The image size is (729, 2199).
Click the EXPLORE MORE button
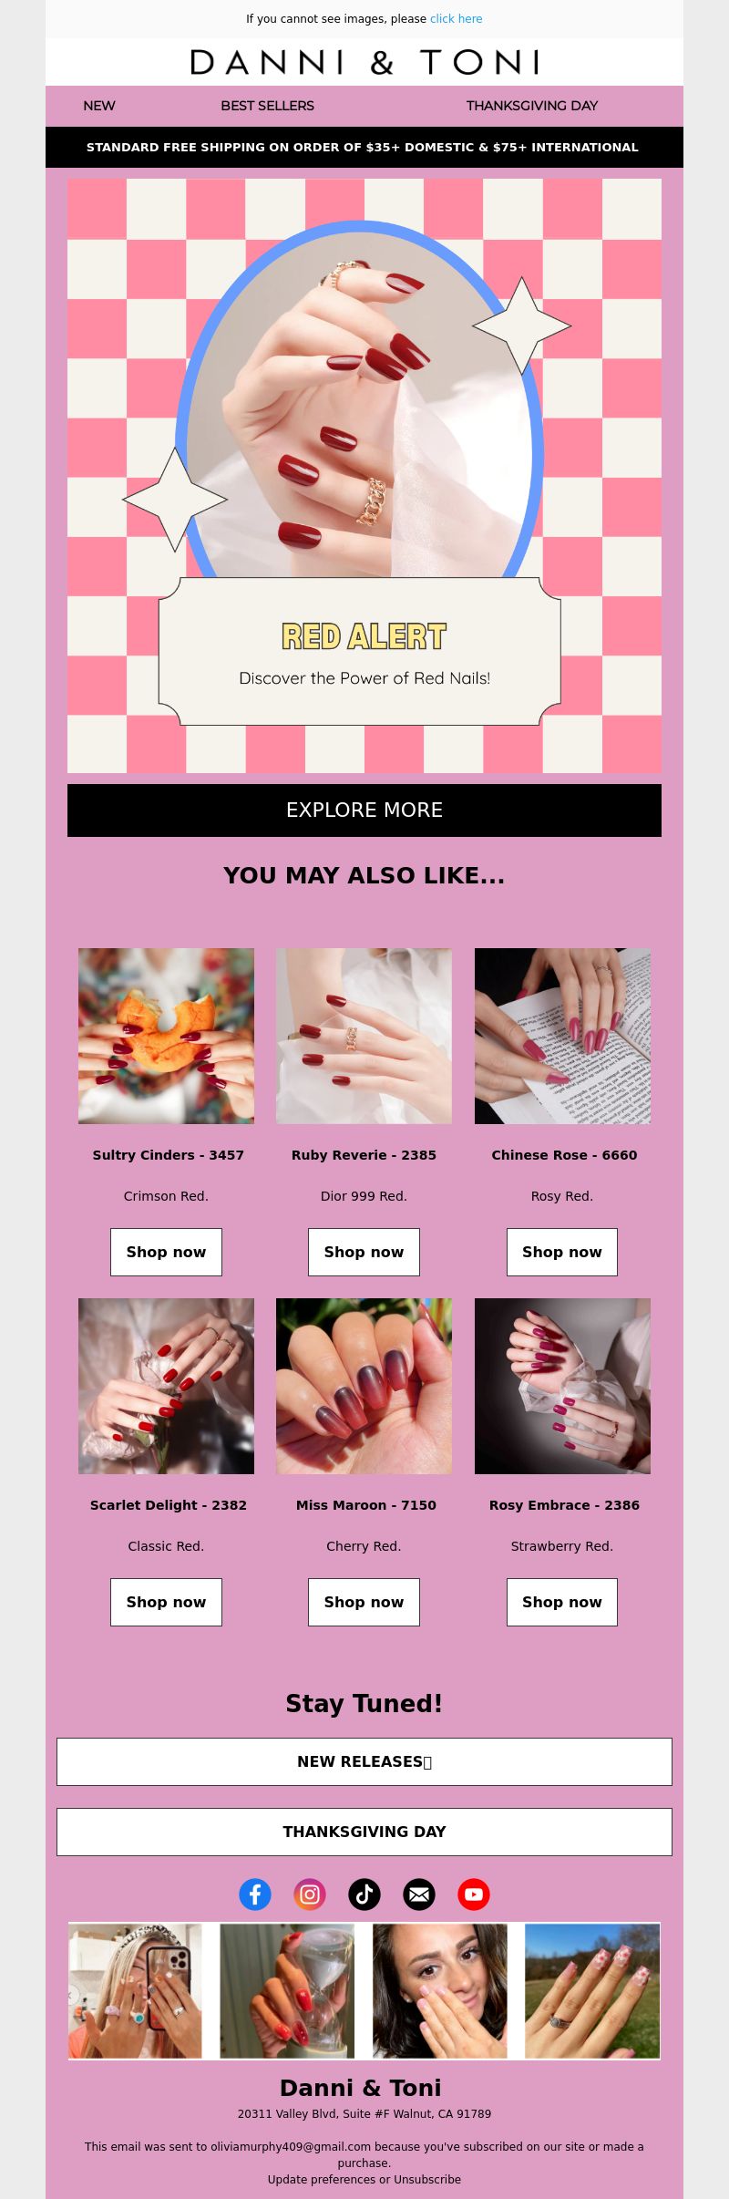[x=364, y=810]
